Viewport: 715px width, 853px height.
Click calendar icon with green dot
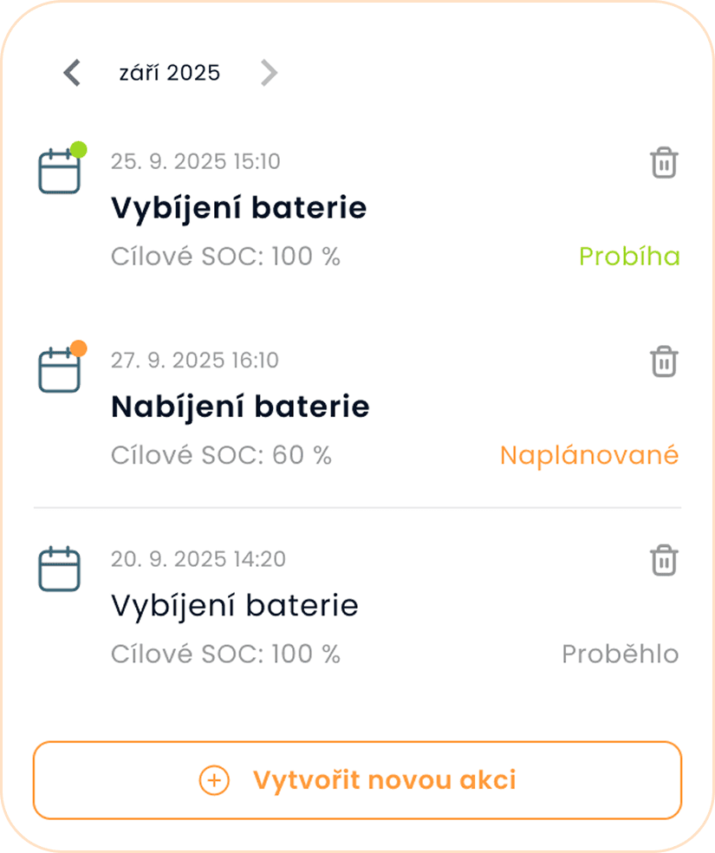(60, 170)
